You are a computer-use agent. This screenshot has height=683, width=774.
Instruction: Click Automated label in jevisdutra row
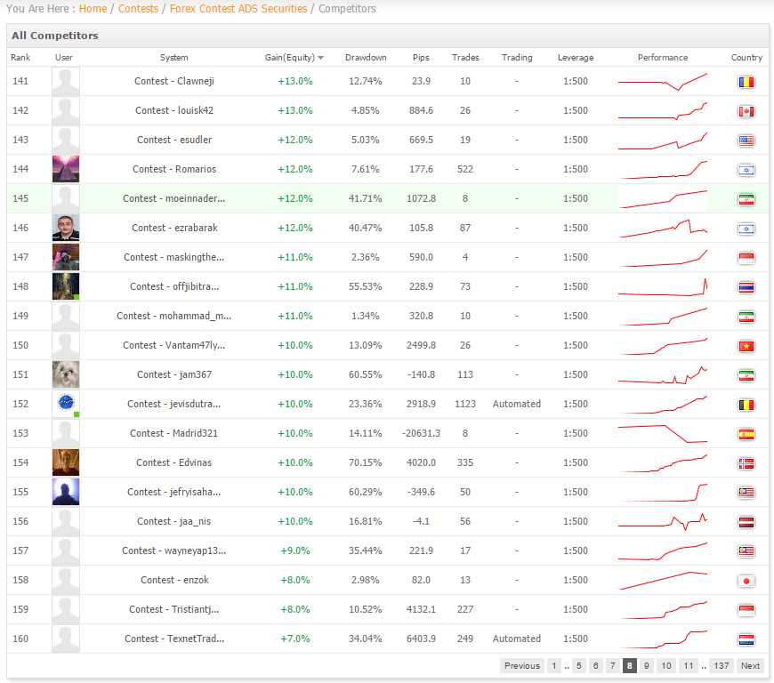516,404
